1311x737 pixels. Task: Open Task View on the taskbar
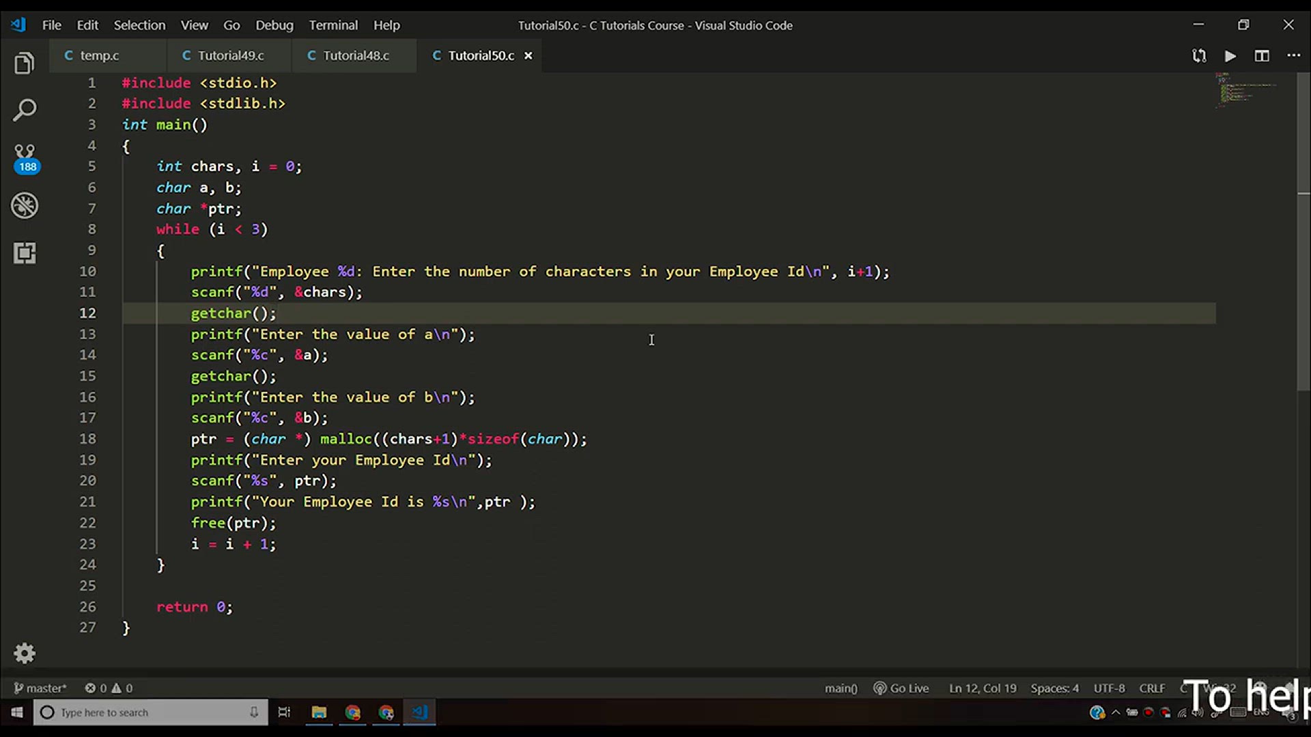[284, 712]
